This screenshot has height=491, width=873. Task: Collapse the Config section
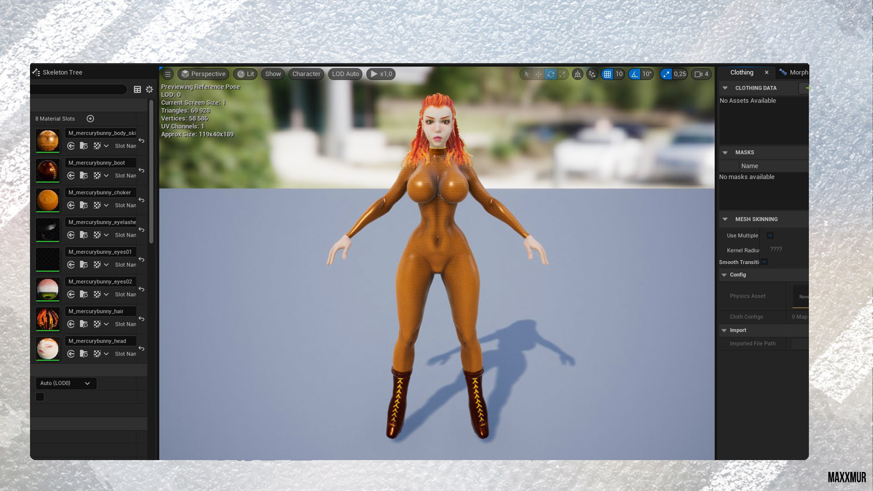click(724, 275)
